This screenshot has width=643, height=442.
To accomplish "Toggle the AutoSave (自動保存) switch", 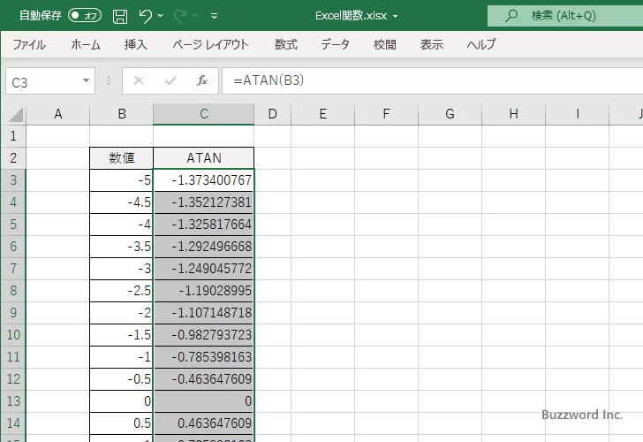I will pos(85,16).
